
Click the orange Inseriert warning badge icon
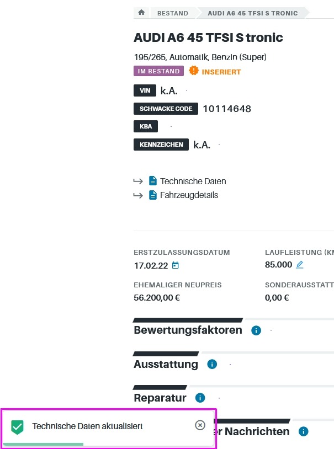[x=194, y=71]
